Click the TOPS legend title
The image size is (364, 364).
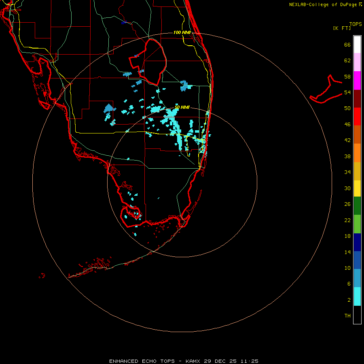tap(356, 24)
